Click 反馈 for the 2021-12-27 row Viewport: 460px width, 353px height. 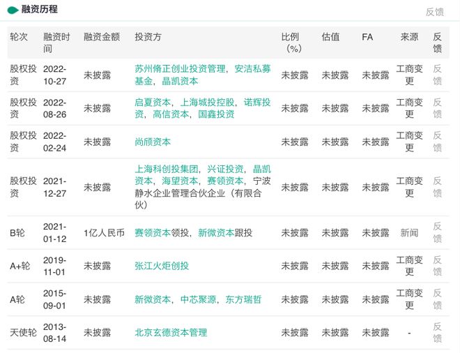(x=437, y=187)
